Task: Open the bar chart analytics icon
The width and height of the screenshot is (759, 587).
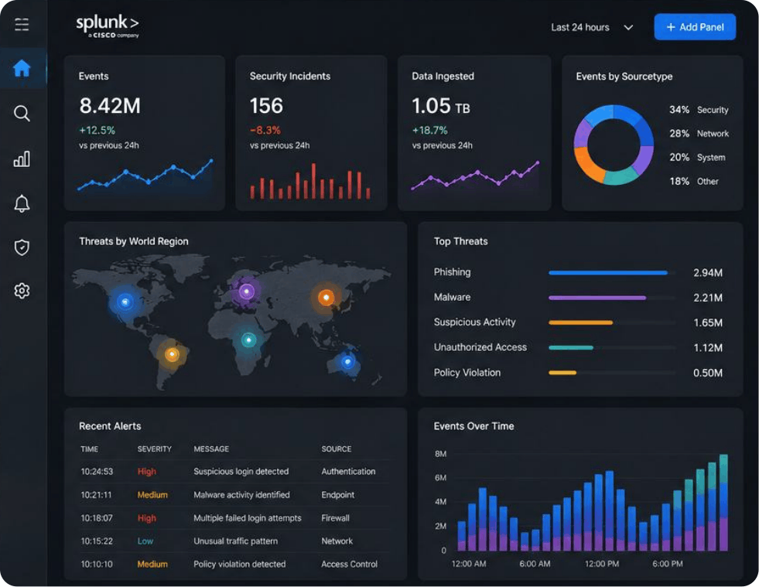Action: (22, 159)
